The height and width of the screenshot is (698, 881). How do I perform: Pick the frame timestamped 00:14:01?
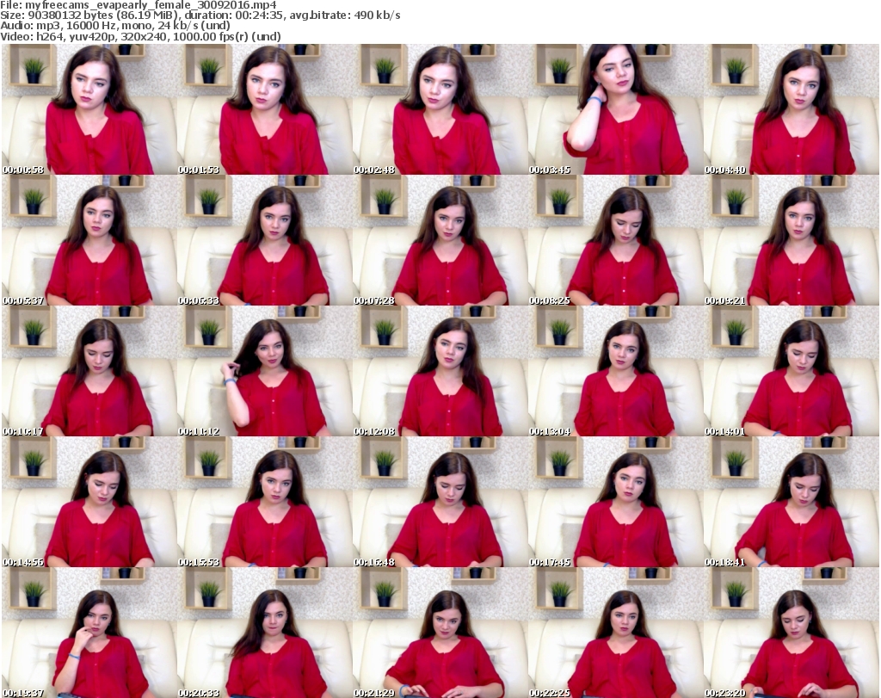[x=792, y=371]
